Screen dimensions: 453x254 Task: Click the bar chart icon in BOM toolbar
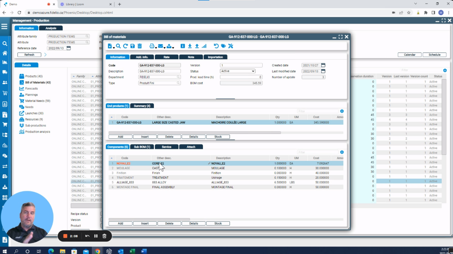point(204,46)
